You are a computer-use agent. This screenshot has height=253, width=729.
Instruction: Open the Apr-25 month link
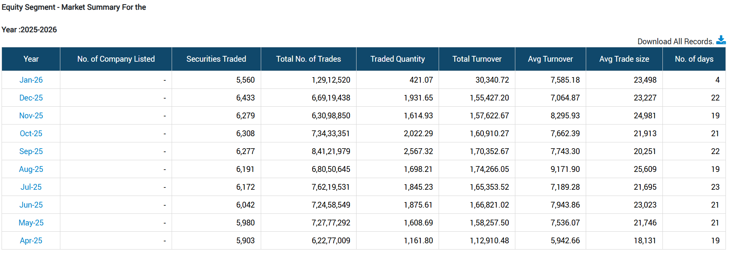tap(31, 241)
